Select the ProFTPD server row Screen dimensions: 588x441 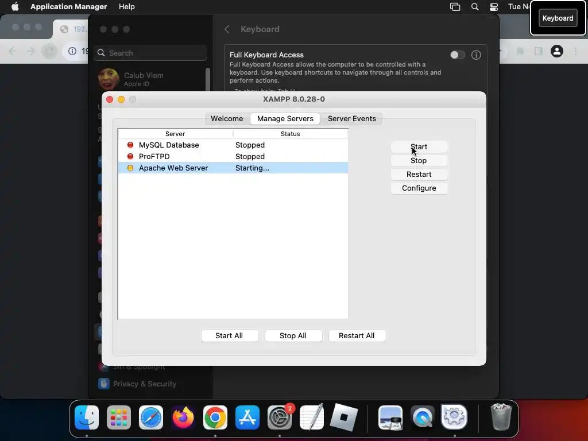point(233,156)
